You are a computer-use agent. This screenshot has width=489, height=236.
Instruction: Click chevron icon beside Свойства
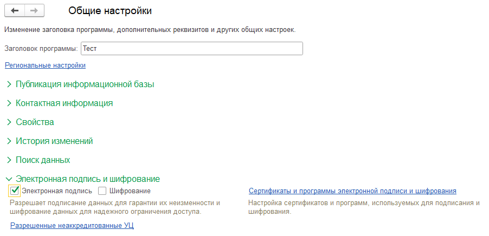9,122
